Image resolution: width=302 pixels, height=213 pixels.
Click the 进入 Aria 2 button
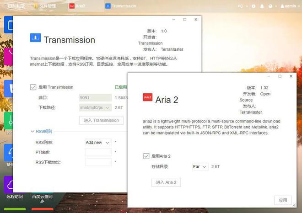(x=166, y=182)
